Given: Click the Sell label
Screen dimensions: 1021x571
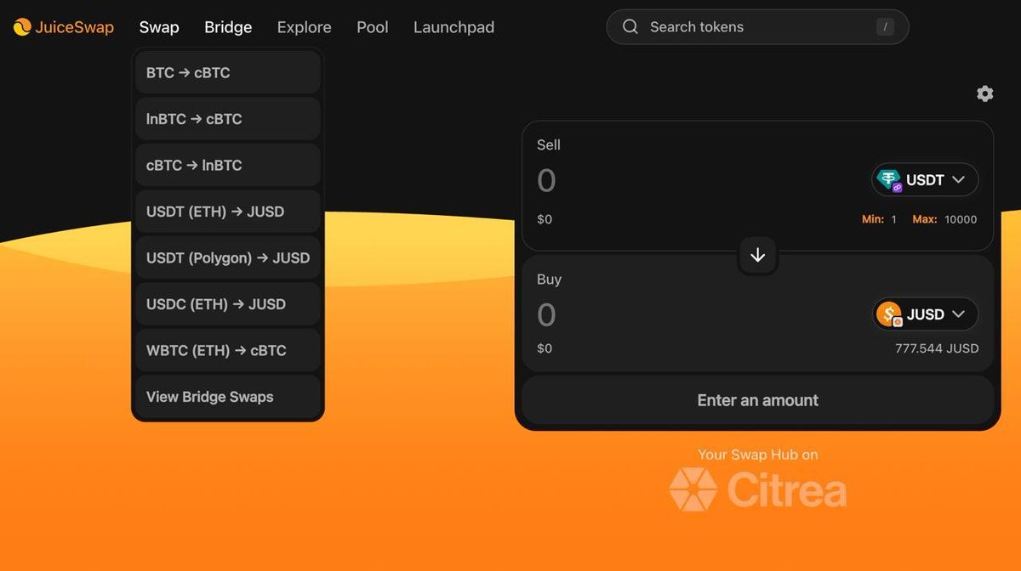Looking at the screenshot, I should [x=549, y=144].
